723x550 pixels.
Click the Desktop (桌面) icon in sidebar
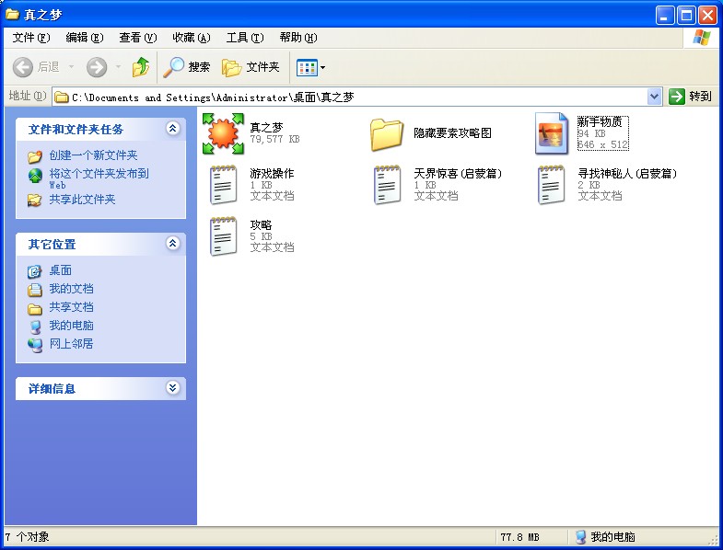pos(34,271)
